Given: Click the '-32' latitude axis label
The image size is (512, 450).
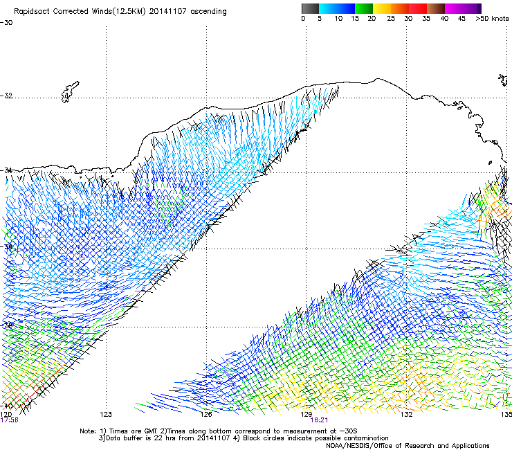Looking at the screenshot, I should coord(6,96).
